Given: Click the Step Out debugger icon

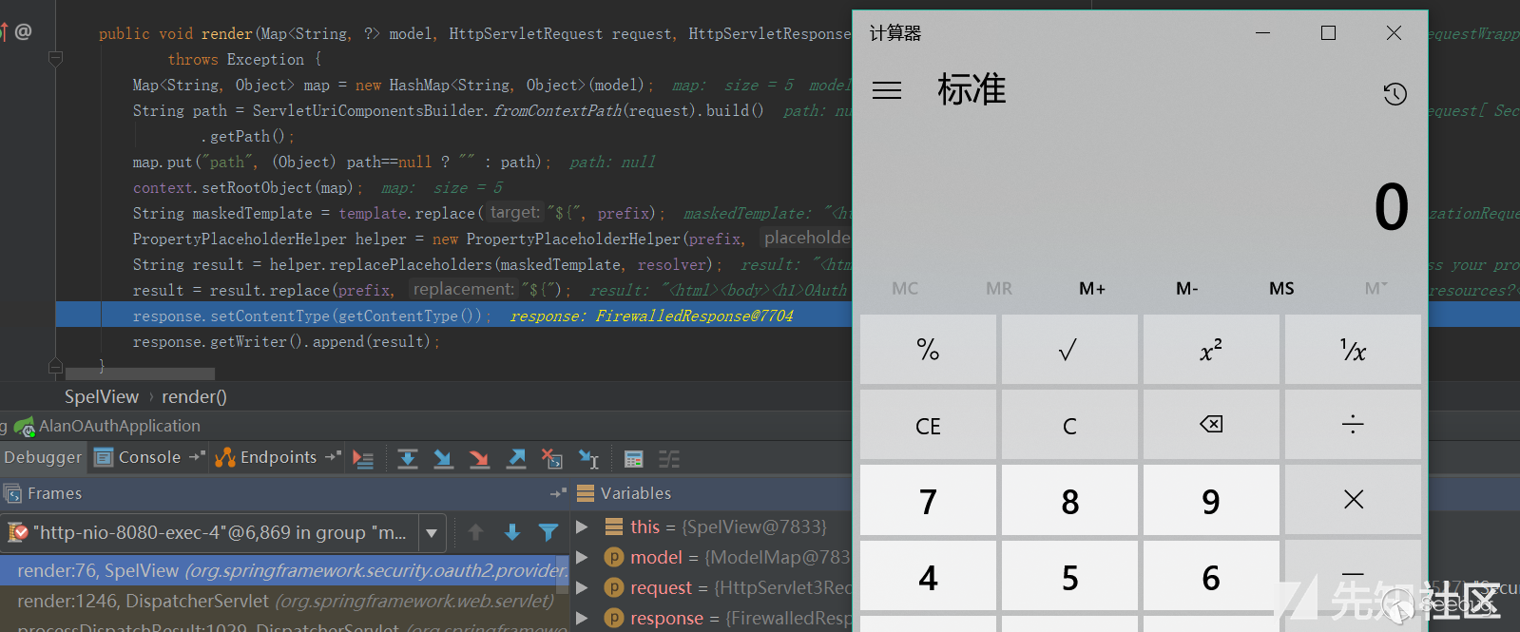Looking at the screenshot, I should click(x=516, y=459).
